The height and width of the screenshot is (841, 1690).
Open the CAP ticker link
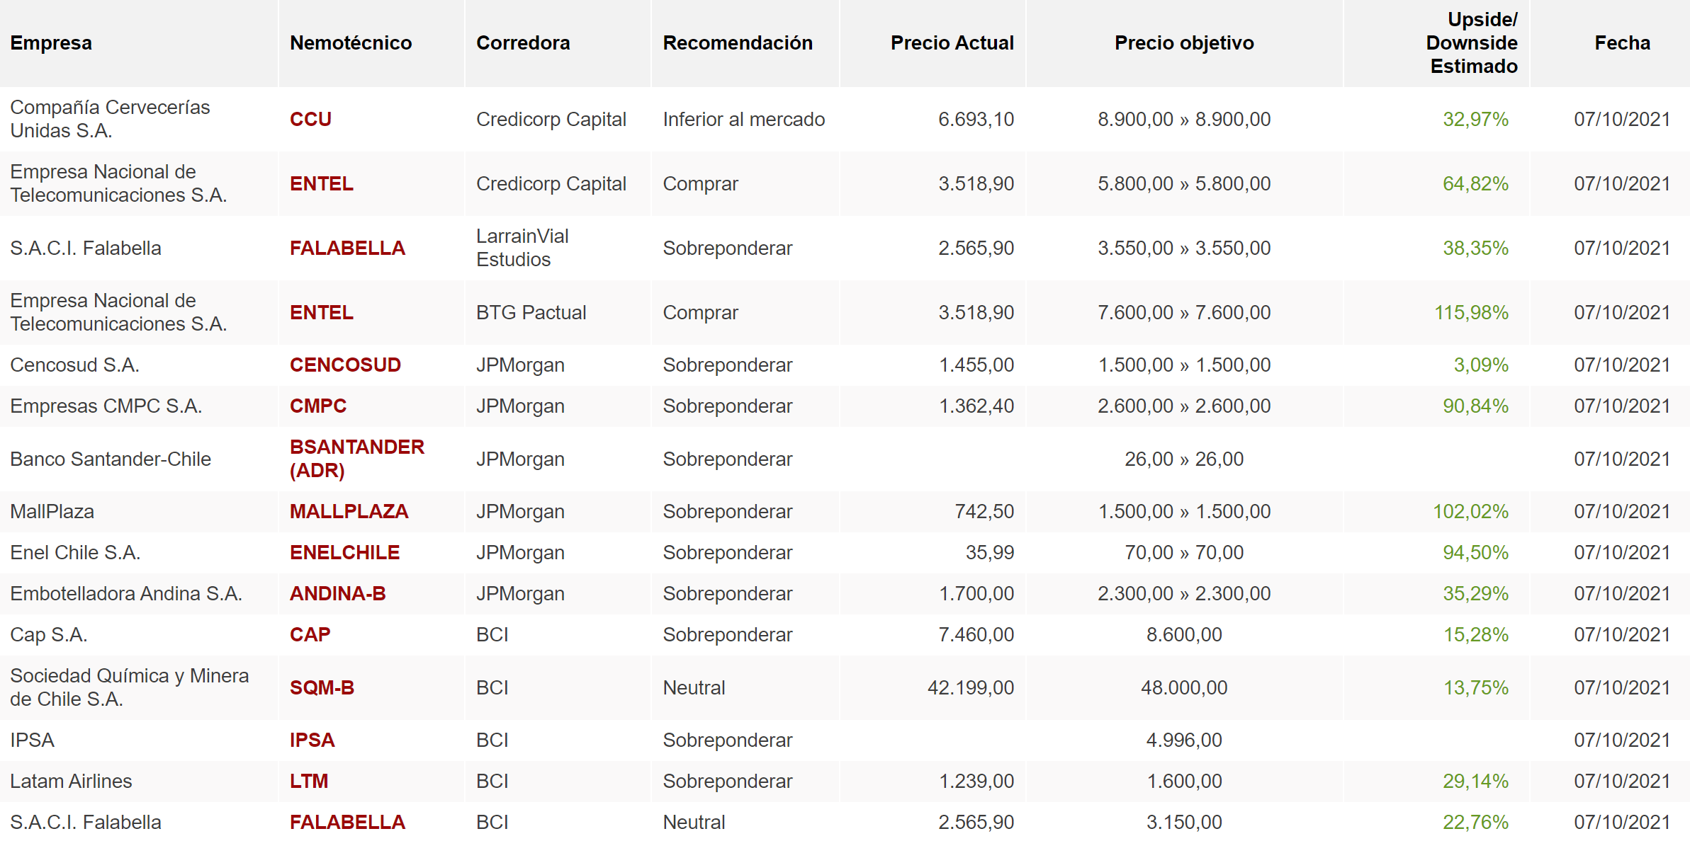pyautogui.click(x=310, y=634)
